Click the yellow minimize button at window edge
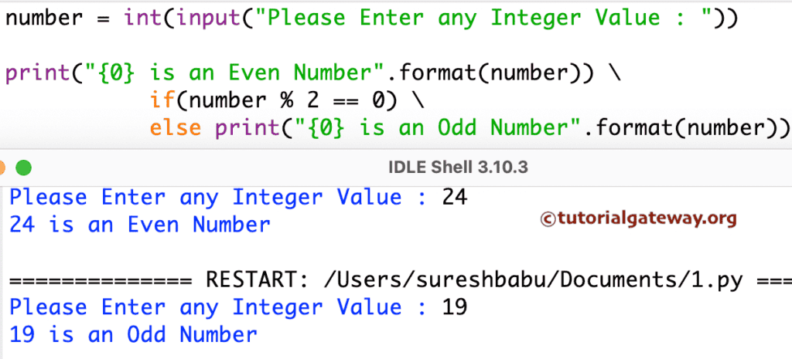 tap(2, 168)
